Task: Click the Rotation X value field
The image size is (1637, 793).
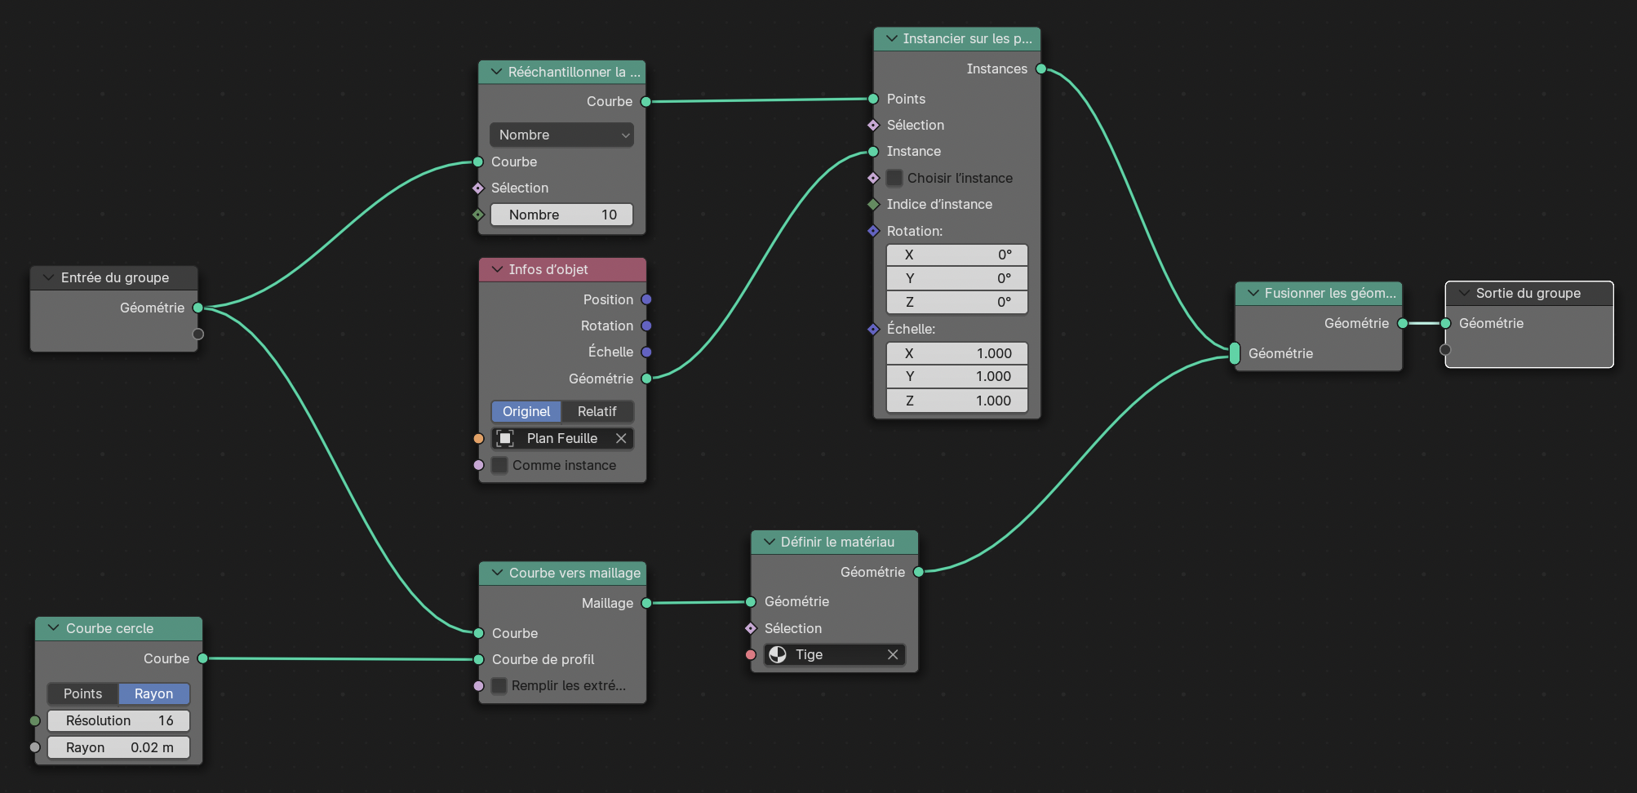Action: [956, 255]
